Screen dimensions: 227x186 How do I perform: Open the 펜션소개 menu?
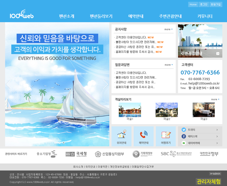coord(67,16)
